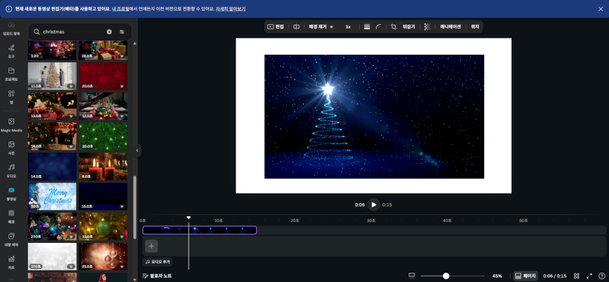Viewport: 609px width, 282px height.
Task: Open the 도구 tools sidebar tab
Action: tap(11, 51)
